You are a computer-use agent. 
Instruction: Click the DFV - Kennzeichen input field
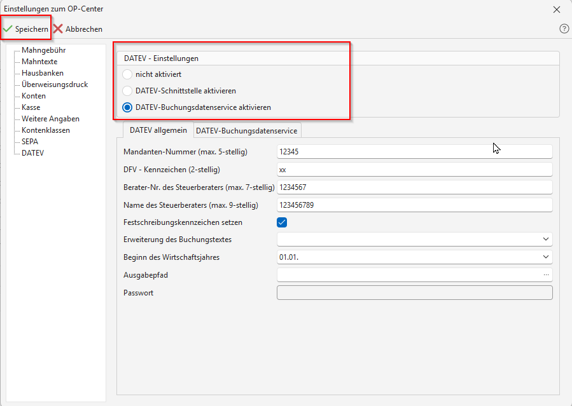pos(414,169)
